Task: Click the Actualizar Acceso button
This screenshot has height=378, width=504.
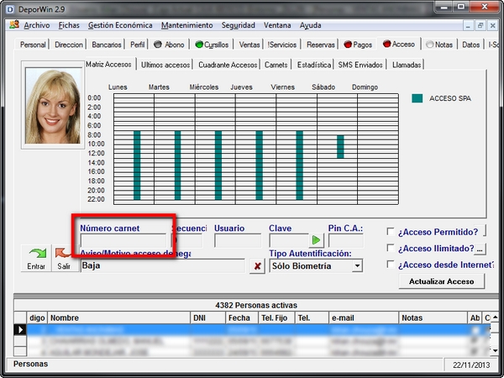Action: 441,281
